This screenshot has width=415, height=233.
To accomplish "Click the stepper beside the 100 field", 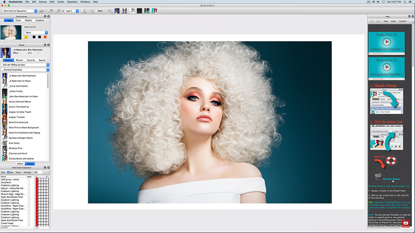I will pyautogui.click(x=44, y=172).
